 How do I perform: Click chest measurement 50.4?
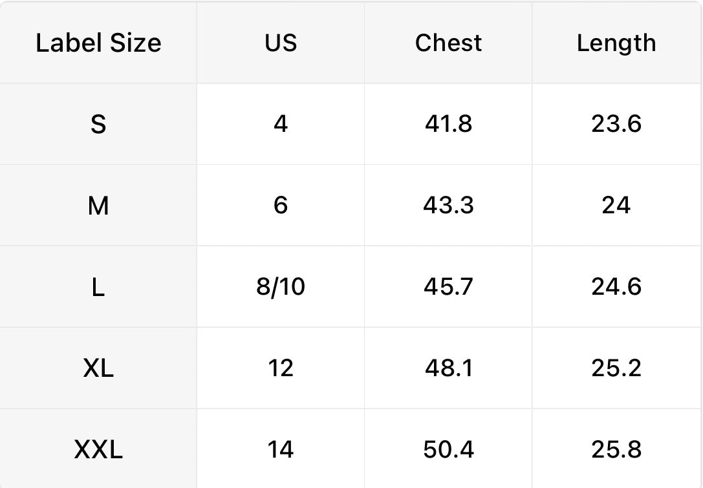448,450
